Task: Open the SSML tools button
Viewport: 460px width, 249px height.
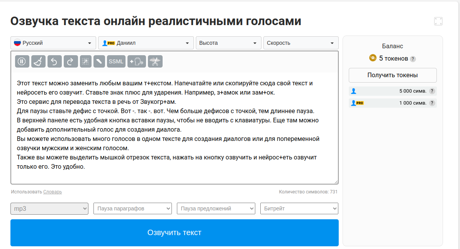Action: (116, 61)
